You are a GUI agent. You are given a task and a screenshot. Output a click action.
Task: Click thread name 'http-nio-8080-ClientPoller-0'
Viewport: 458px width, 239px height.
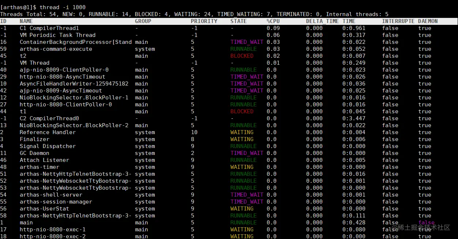click(x=66, y=104)
